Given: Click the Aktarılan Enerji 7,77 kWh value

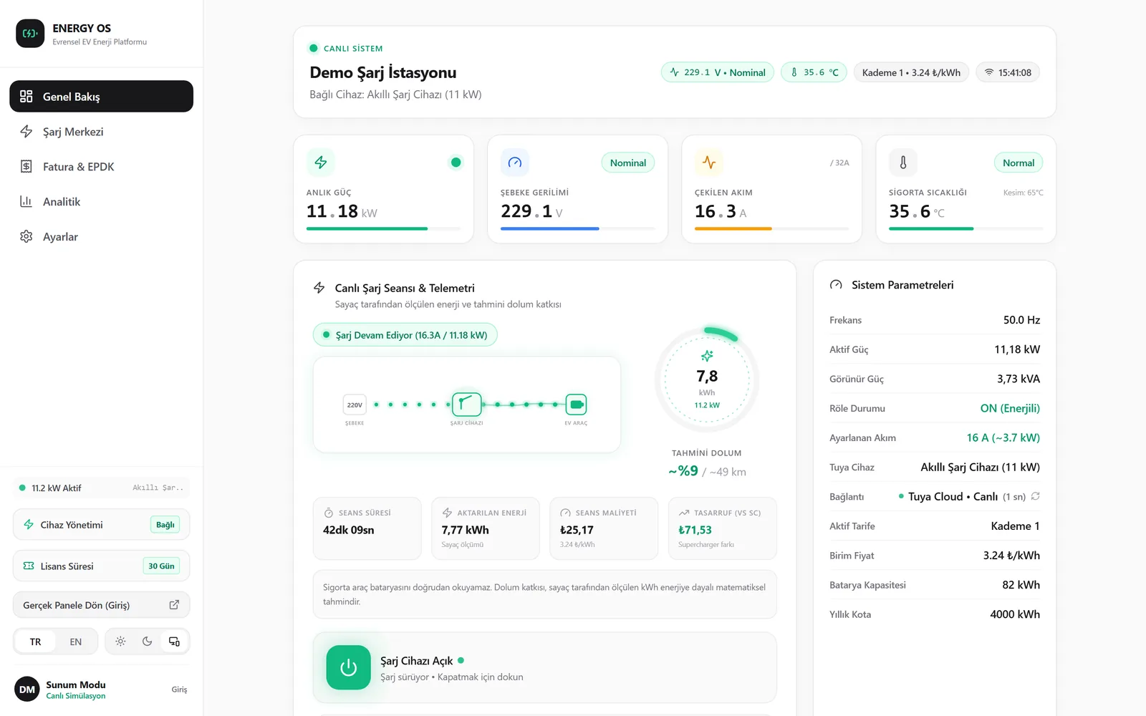Looking at the screenshot, I should pyautogui.click(x=466, y=530).
